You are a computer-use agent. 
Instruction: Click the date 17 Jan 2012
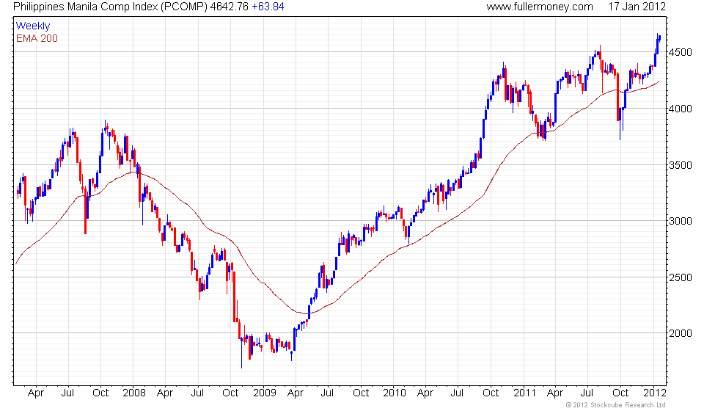point(637,7)
